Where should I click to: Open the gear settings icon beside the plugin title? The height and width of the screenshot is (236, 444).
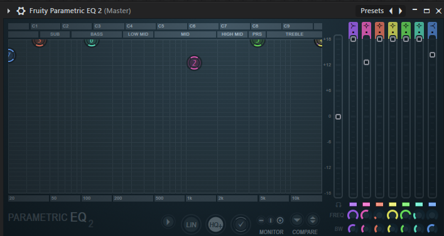tap(21, 11)
